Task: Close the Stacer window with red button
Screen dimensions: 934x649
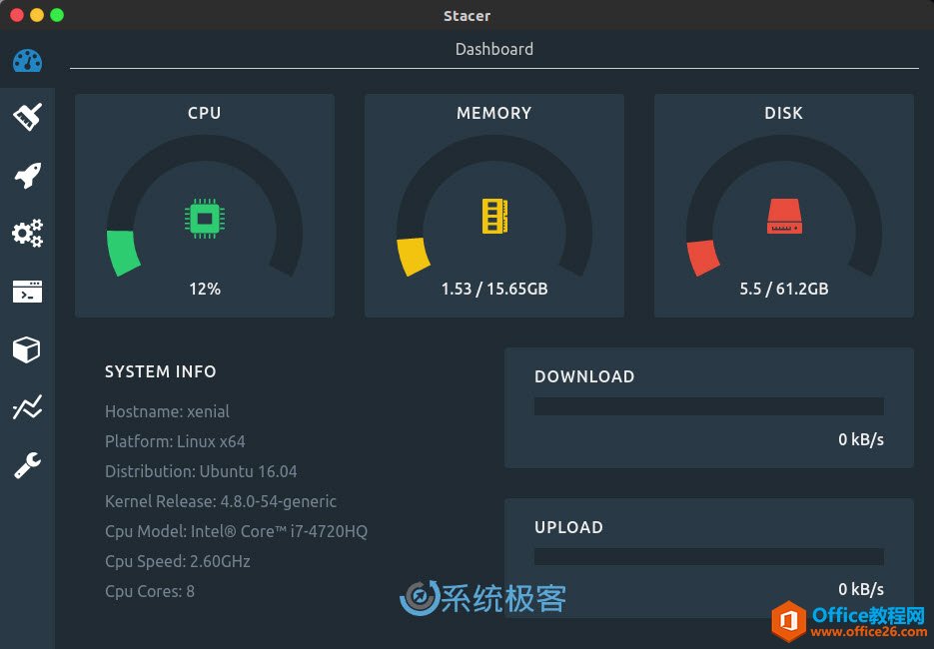Action: coord(17,15)
